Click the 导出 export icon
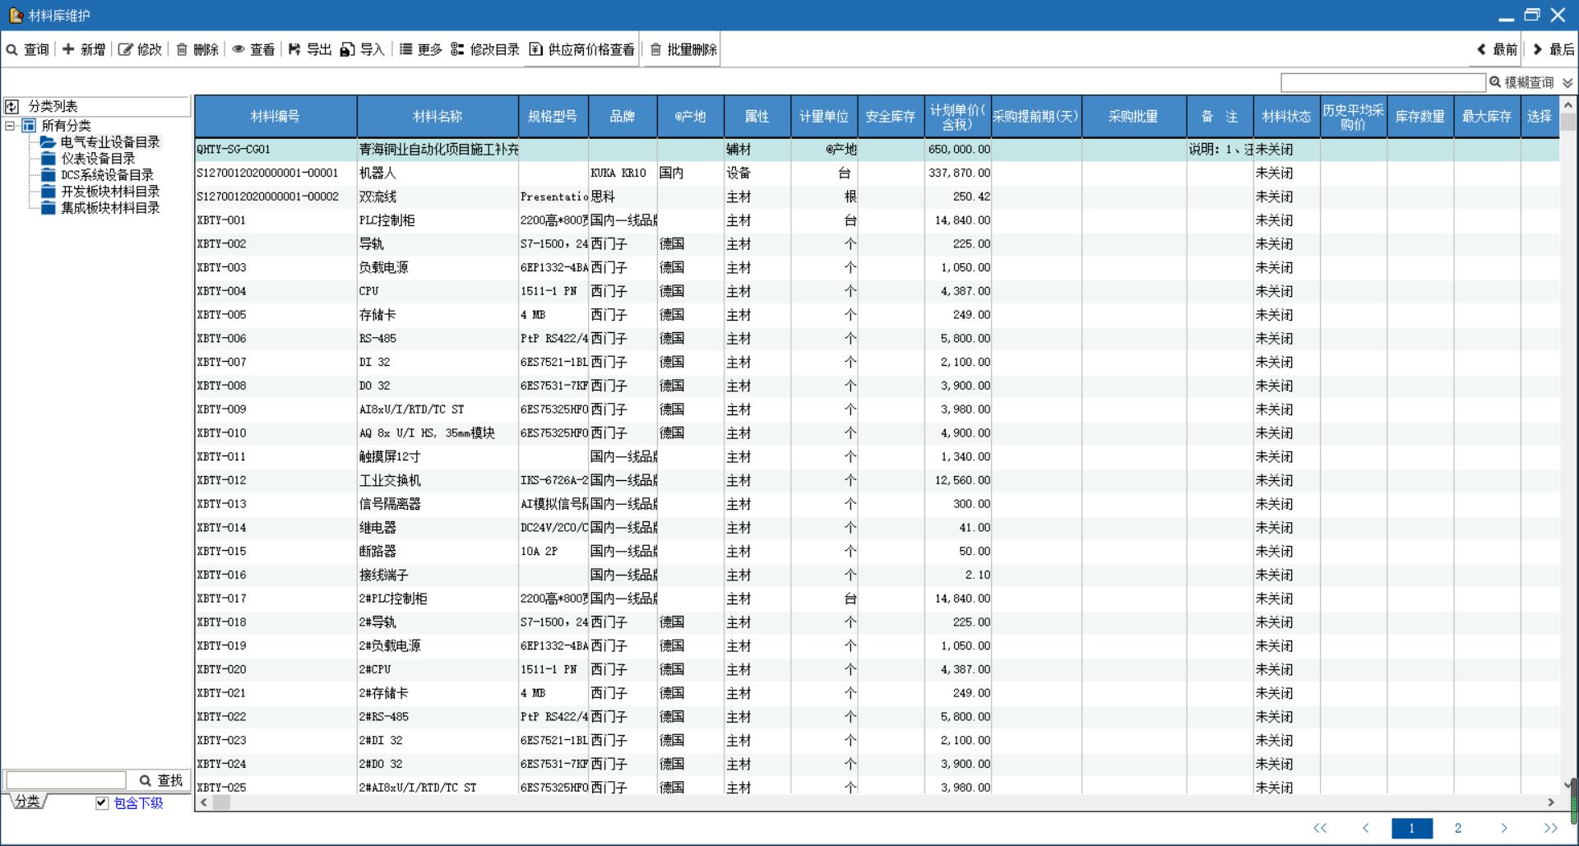 pyautogui.click(x=294, y=50)
